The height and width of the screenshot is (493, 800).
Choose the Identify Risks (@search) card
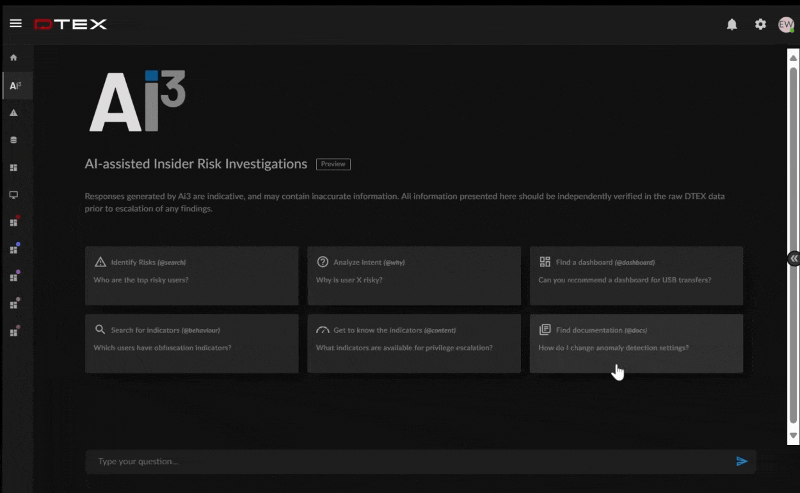[x=191, y=276]
